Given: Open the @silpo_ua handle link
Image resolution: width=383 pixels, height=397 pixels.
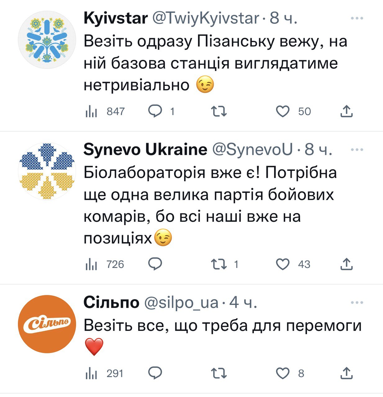Looking at the screenshot, I should click(181, 302).
